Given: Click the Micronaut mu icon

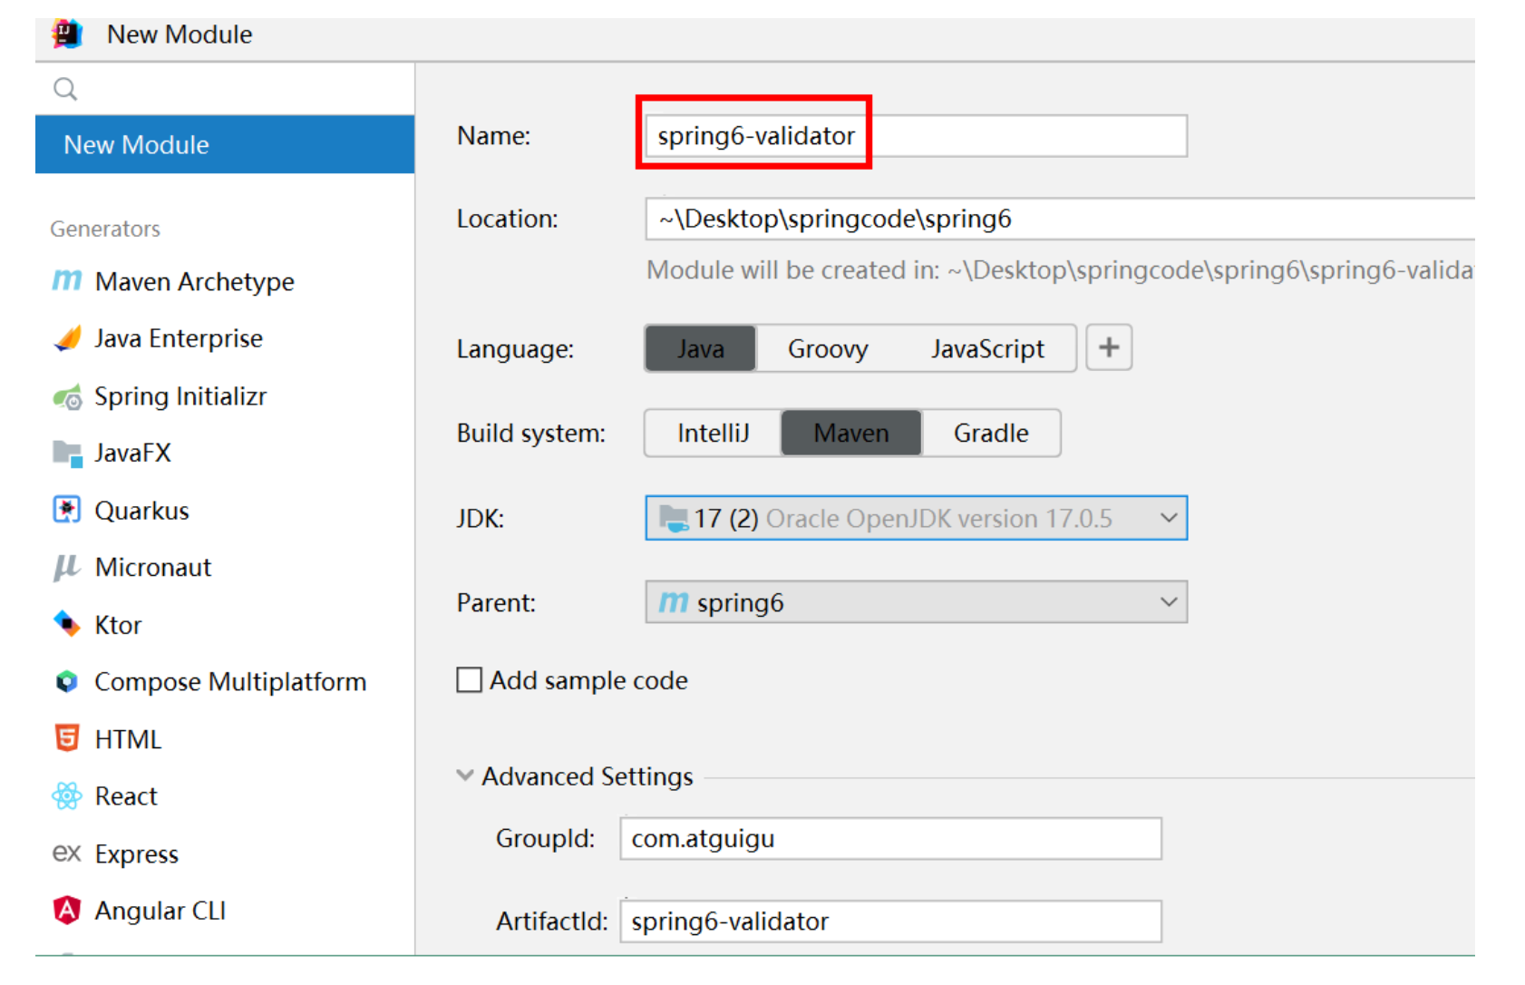Looking at the screenshot, I should (67, 568).
